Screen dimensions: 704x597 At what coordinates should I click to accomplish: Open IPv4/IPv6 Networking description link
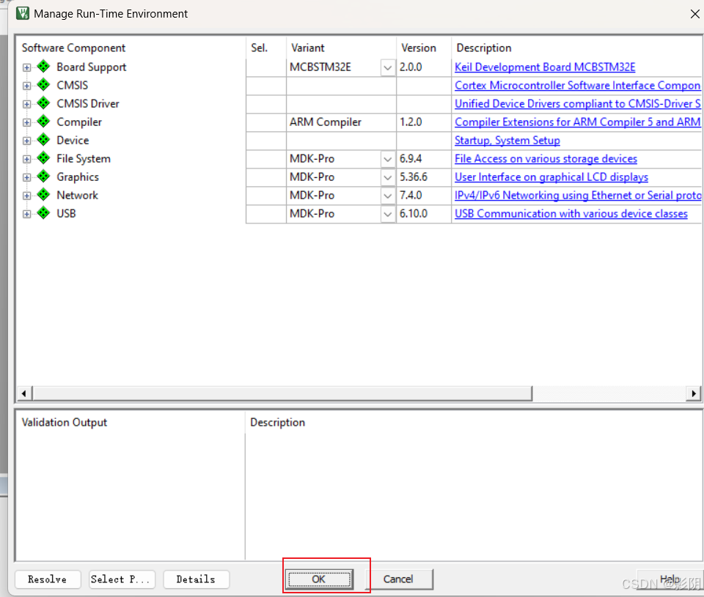578,196
